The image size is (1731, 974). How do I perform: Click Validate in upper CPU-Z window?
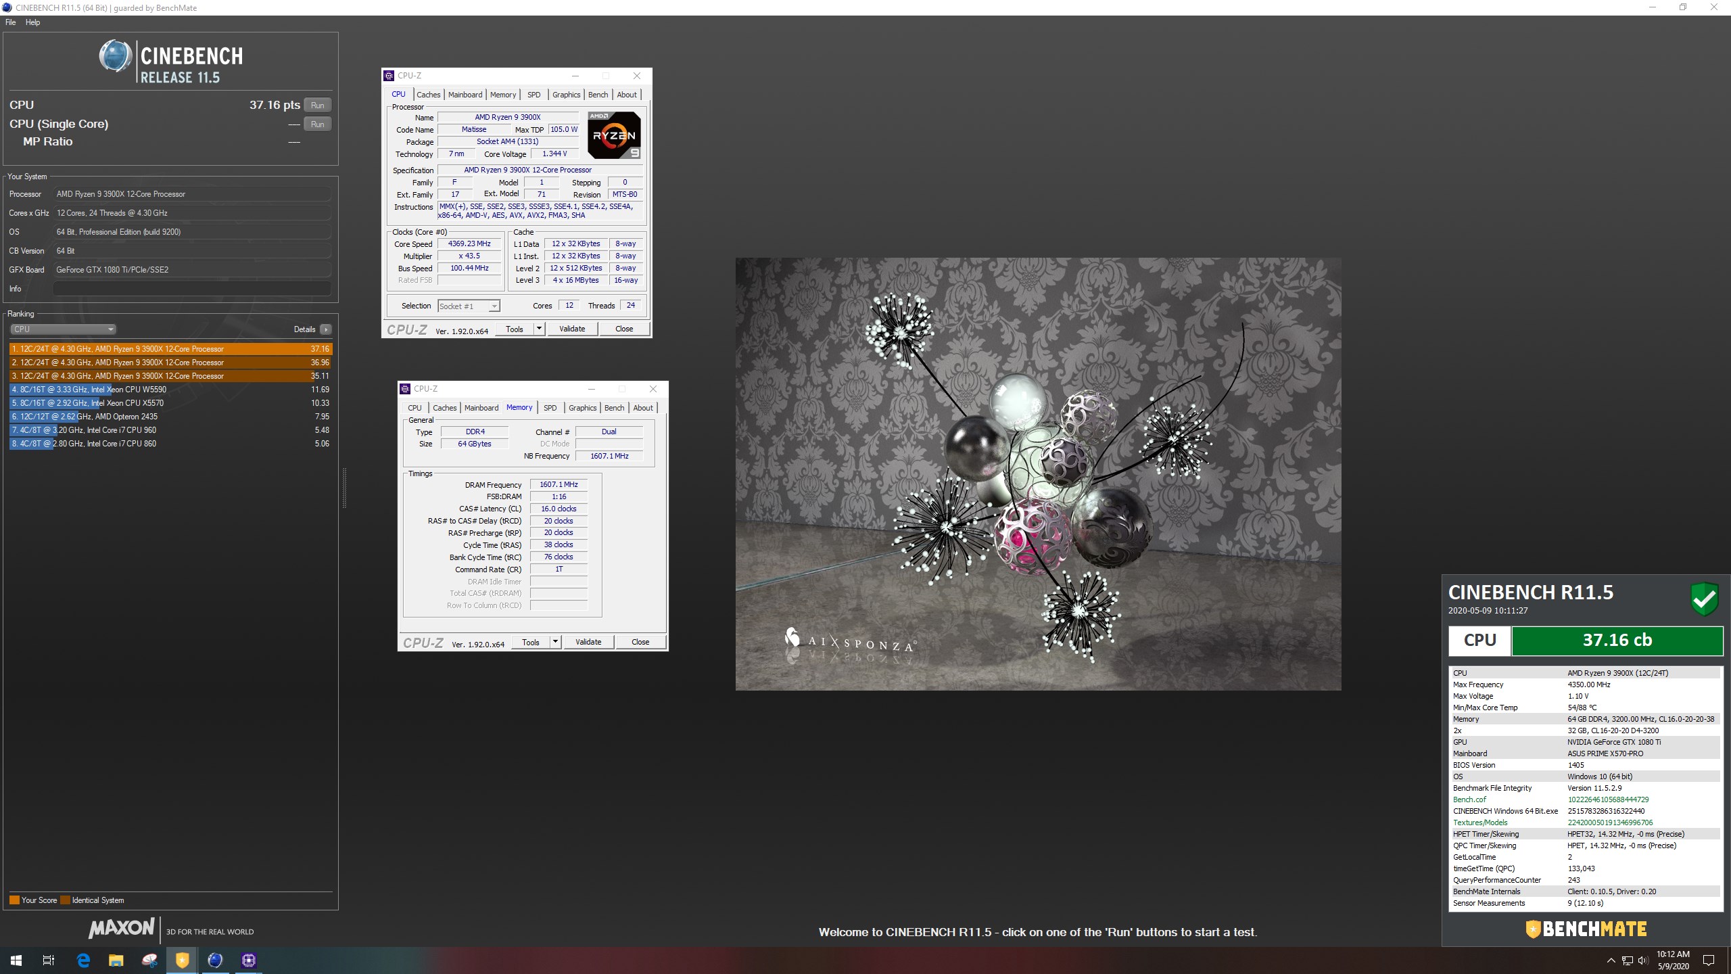[x=572, y=329]
